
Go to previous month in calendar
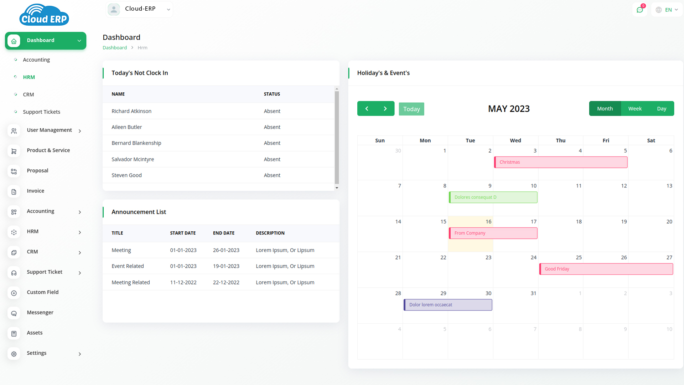tap(367, 109)
